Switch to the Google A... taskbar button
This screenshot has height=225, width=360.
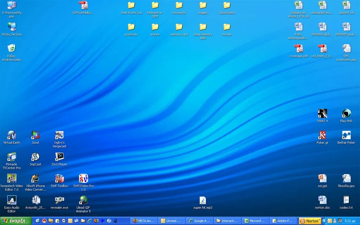click(x=200, y=221)
